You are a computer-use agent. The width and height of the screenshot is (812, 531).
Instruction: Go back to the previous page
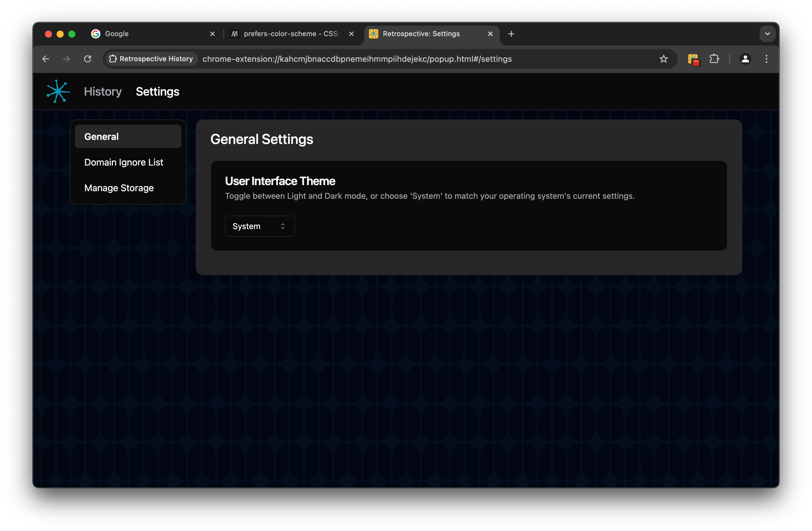pos(46,59)
